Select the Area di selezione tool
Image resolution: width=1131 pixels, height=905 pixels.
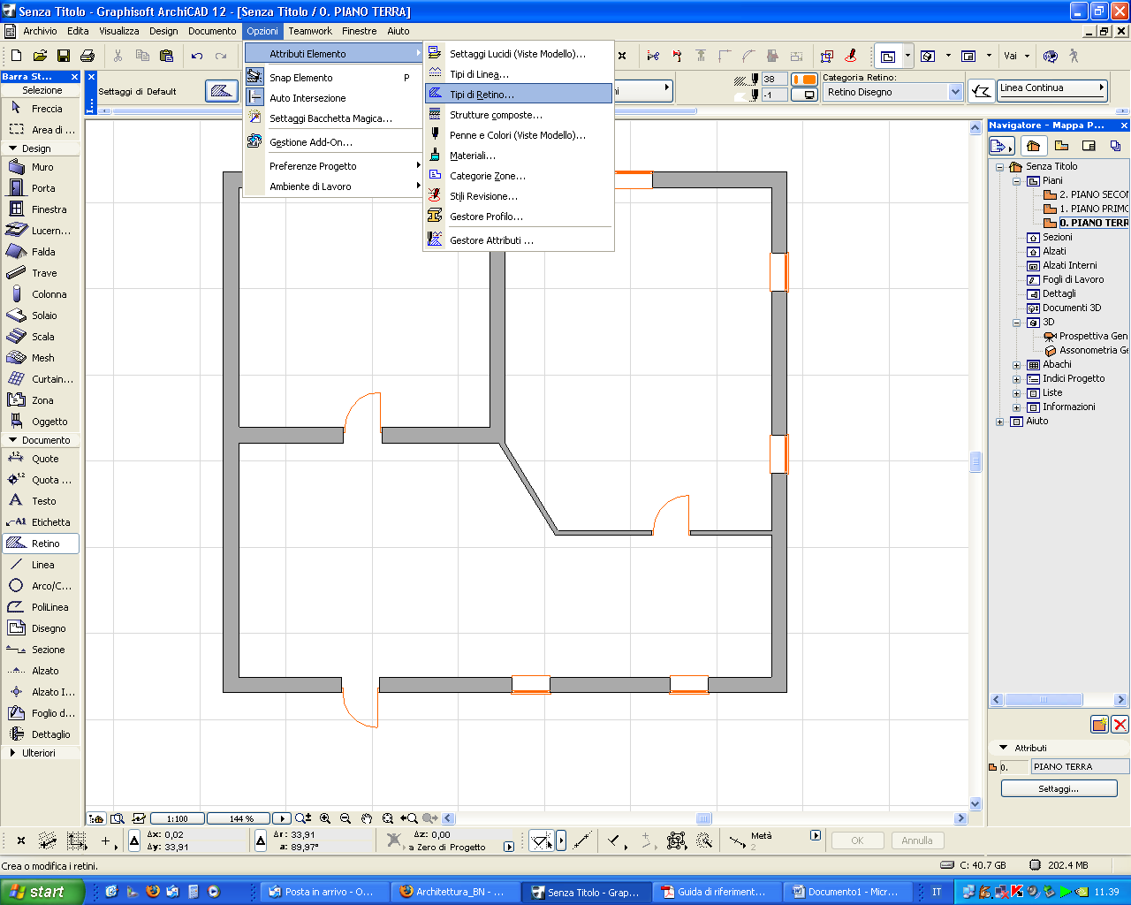coord(41,130)
